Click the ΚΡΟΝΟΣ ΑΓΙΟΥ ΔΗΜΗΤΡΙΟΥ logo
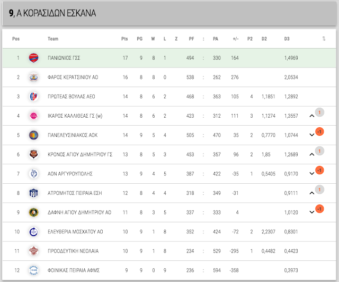 (x=33, y=154)
